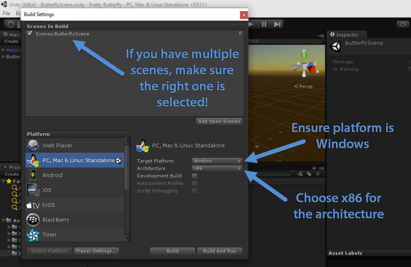This screenshot has height=267, width=411.
Task: Select the Web Player platform icon
Action: tap(33, 145)
